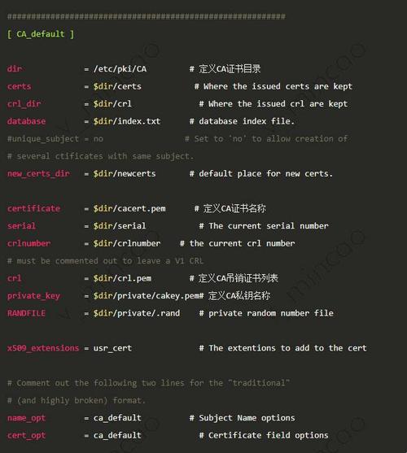407x453 pixels.
Task: Click the dir key name
Action: pos(15,69)
